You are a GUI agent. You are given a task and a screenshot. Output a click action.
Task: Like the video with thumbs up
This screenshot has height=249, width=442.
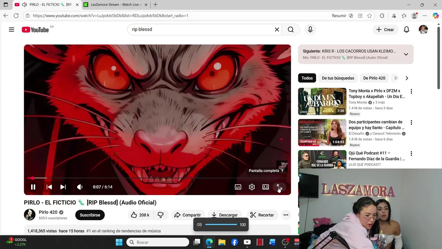(x=140, y=215)
